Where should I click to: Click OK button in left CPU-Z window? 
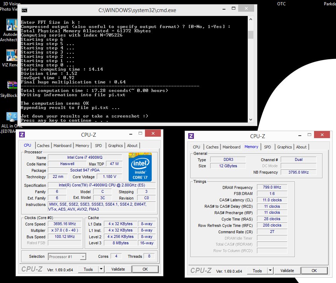pyautogui.click(x=145, y=269)
